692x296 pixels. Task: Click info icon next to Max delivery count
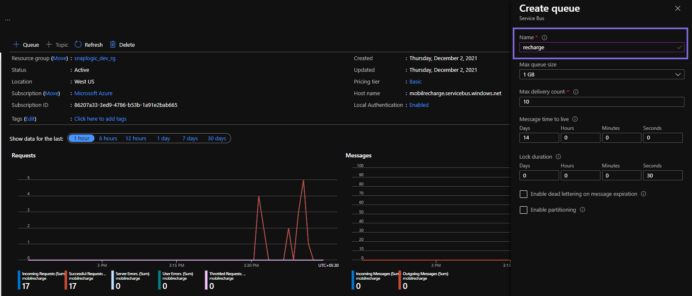point(576,92)
